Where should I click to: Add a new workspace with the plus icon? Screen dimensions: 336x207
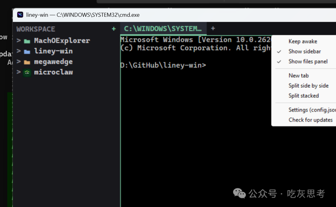[x=114, y=29]
